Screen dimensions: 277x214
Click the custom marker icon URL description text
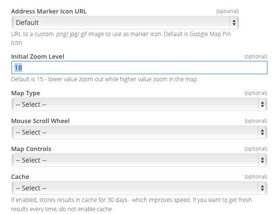(121, 38)
